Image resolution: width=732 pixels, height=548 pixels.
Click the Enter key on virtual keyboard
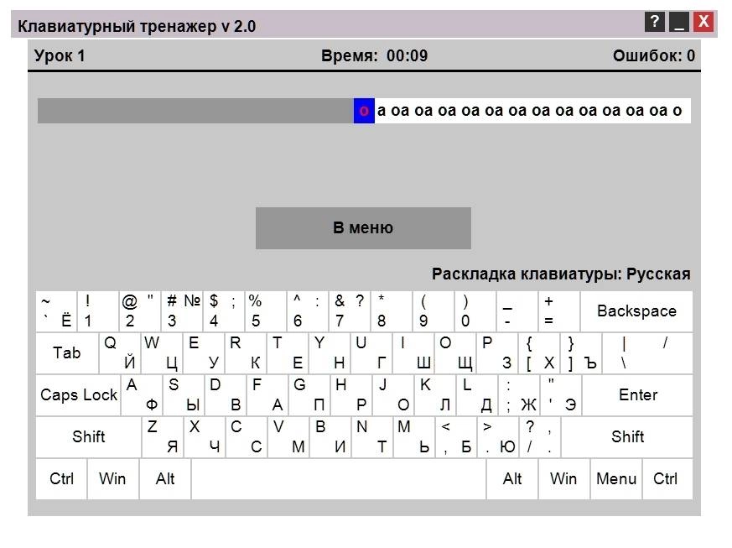[x=638, y=395]
